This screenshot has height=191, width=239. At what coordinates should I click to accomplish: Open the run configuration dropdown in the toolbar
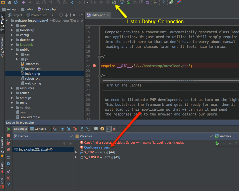tap(87, 3)
